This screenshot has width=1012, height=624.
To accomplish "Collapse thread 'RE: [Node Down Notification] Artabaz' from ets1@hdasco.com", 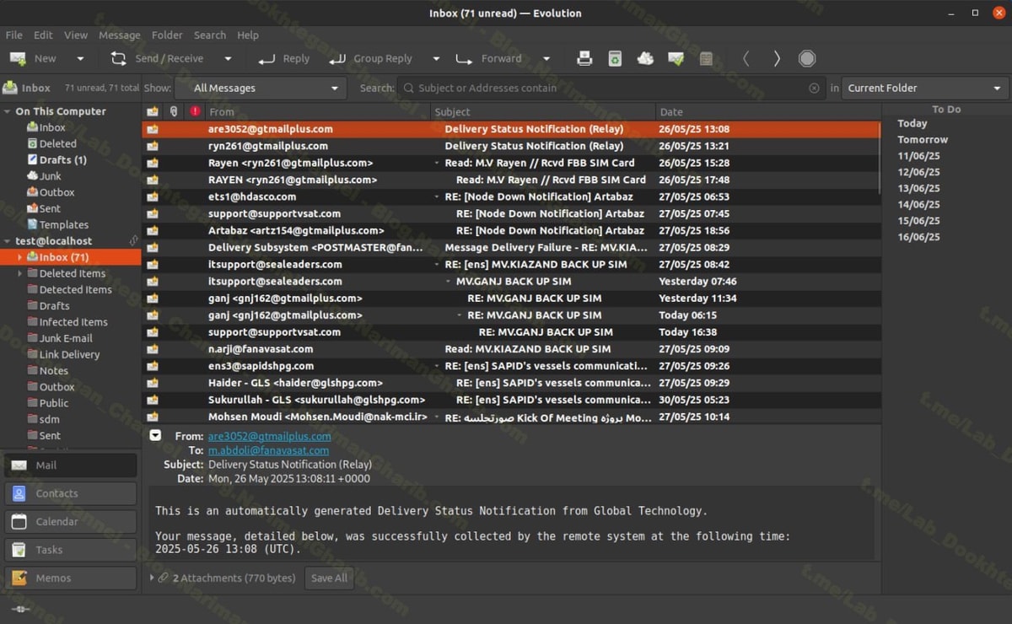I will [437, 197].
